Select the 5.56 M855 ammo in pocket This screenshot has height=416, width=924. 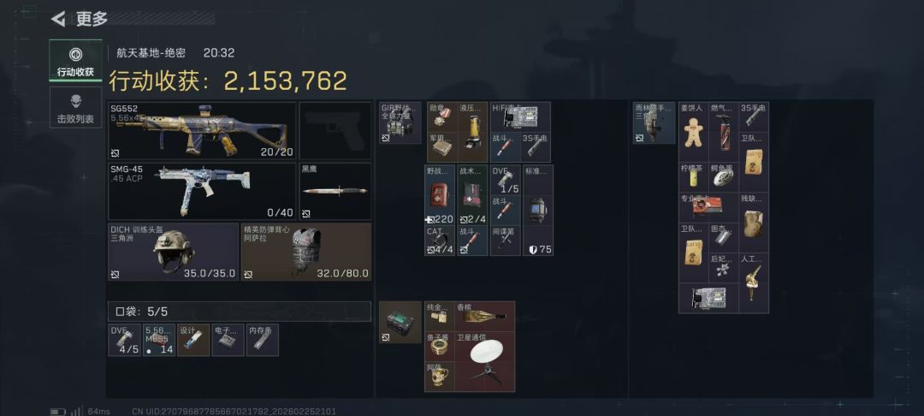click(159, 340)
